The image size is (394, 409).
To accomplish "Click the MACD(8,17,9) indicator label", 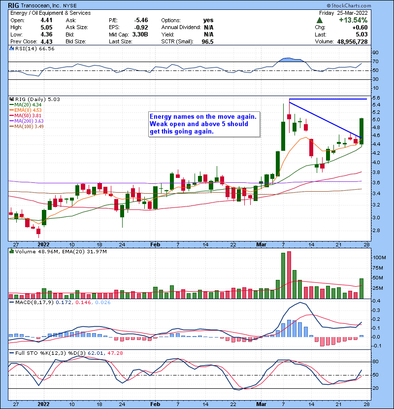I will 34,303.
